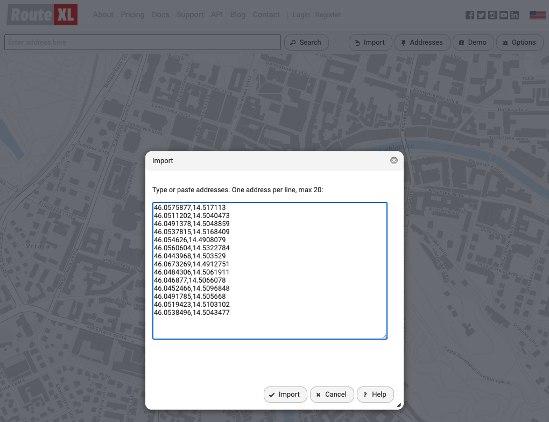Viewport: 549px width, 422px height.
Task: Open the RouteXL YouTube icon
Action: click(503, 15)
